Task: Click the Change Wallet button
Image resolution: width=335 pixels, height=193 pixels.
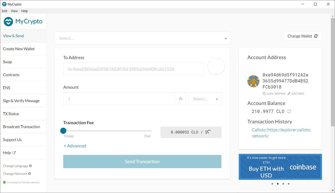Action: [303, 36]
